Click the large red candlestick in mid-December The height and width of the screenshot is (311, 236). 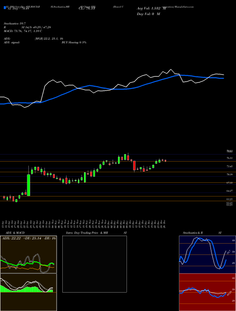135,166
